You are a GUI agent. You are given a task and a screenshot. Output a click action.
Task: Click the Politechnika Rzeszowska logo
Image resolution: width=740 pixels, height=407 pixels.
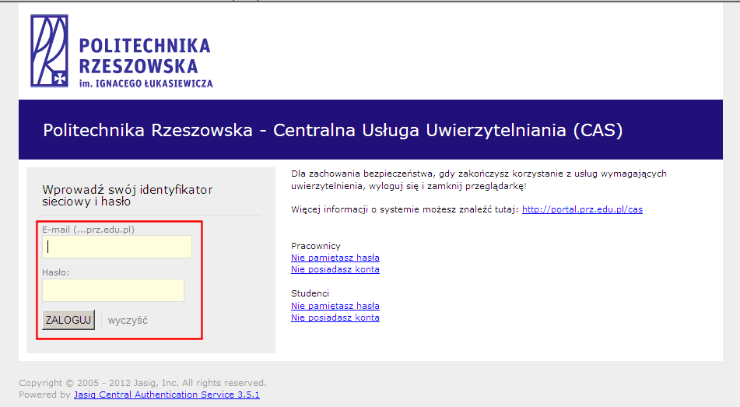click(x=121, y=51)
